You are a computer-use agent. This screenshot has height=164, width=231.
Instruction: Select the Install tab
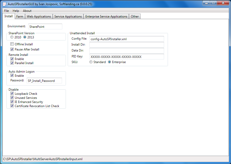click(9, 16)
